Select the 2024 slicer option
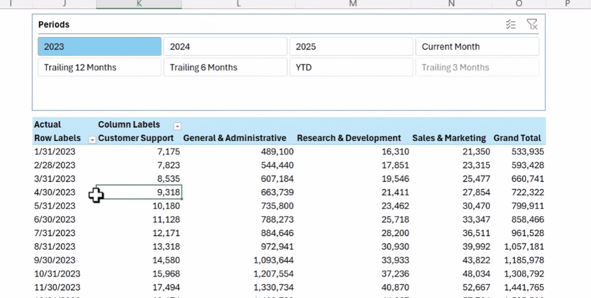This screenshot has height=298, width=591. [225, 46]
